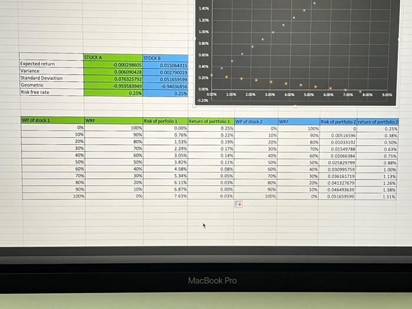This screenshot has height=309, width=412.
Task: Select cell with value -0.959583949
Action: (113, 86)
